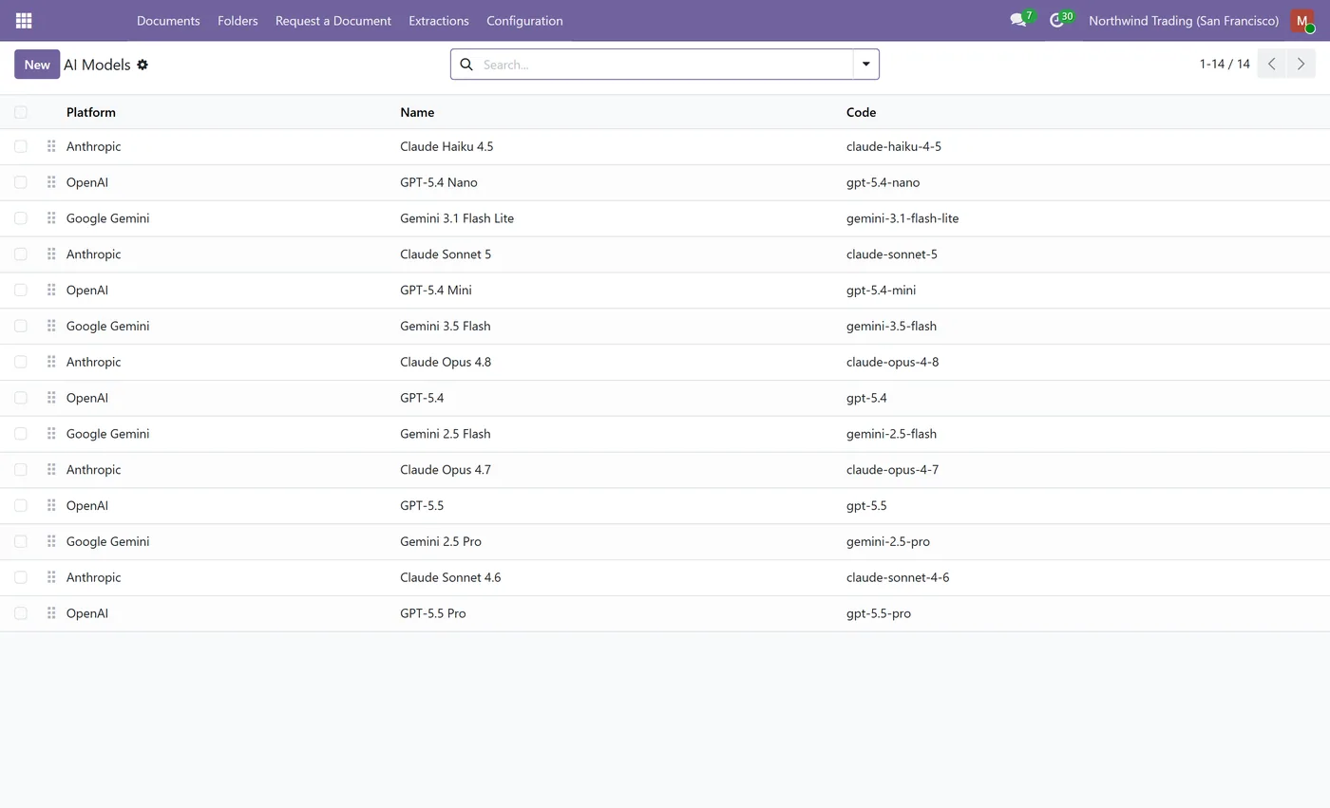This screenshot has width=1330, height=808.
Task: Grab drag handle of GPT-5.4 Mini row
Action: (x=51, y=291)
